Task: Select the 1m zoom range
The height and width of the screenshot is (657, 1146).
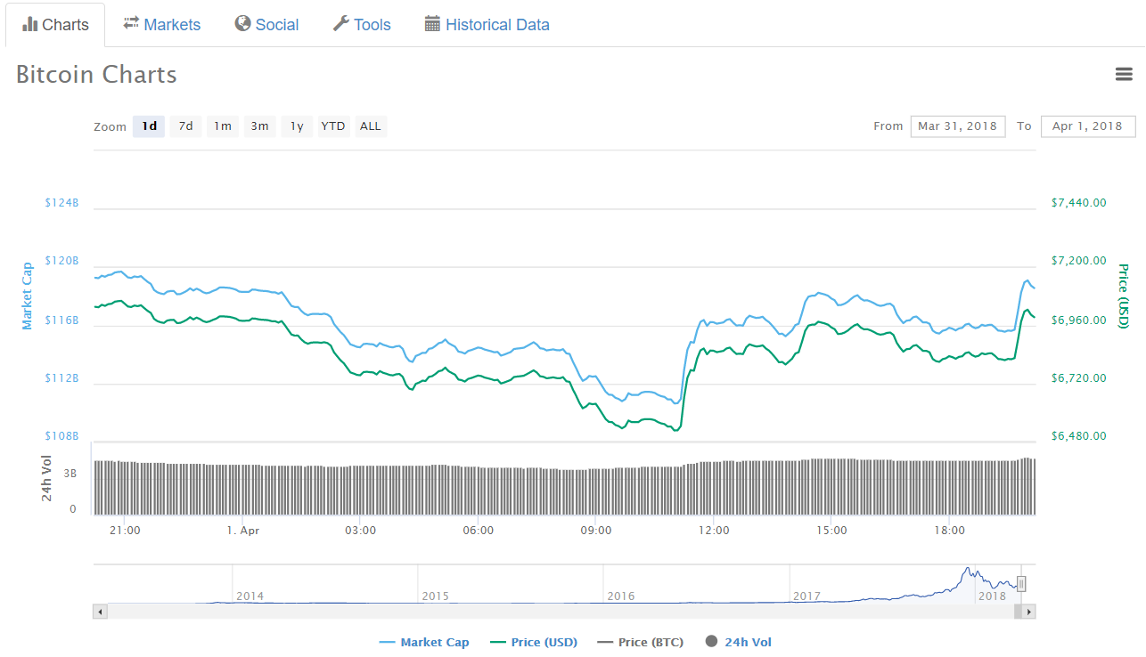Action: click(223, 126)
